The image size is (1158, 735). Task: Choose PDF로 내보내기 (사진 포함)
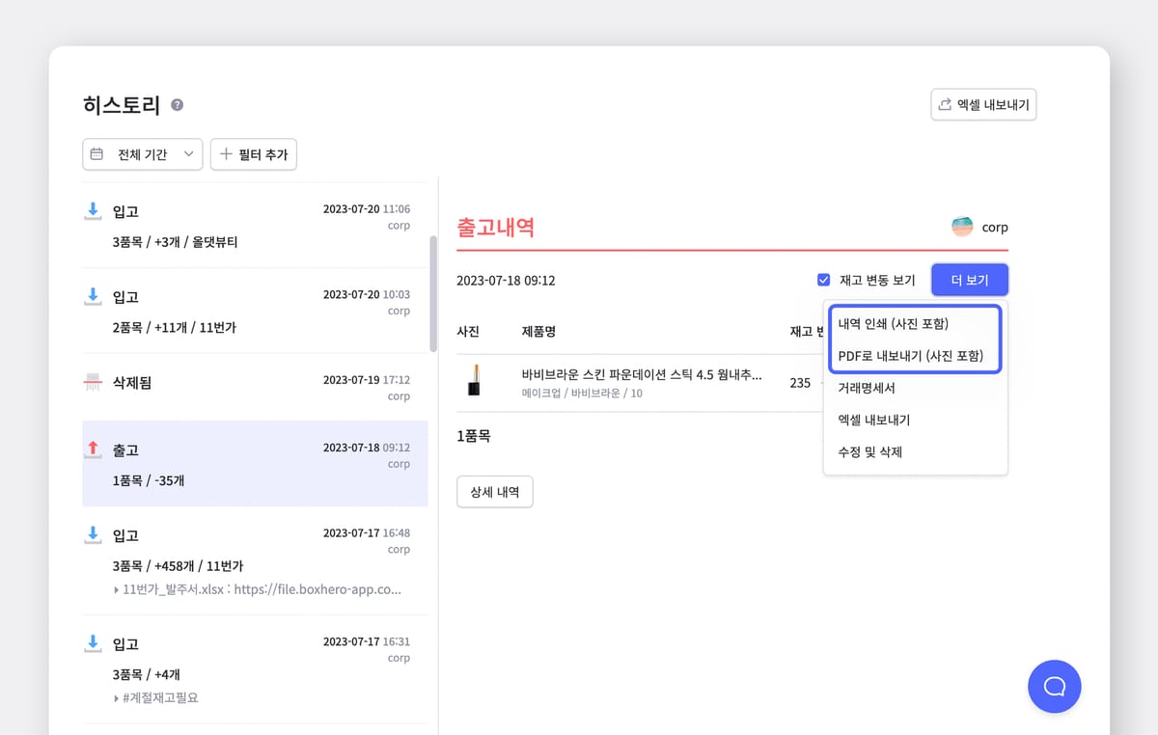click(x=910, y=356)
